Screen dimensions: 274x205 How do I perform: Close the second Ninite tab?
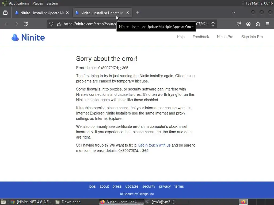[x=128, y=13]
